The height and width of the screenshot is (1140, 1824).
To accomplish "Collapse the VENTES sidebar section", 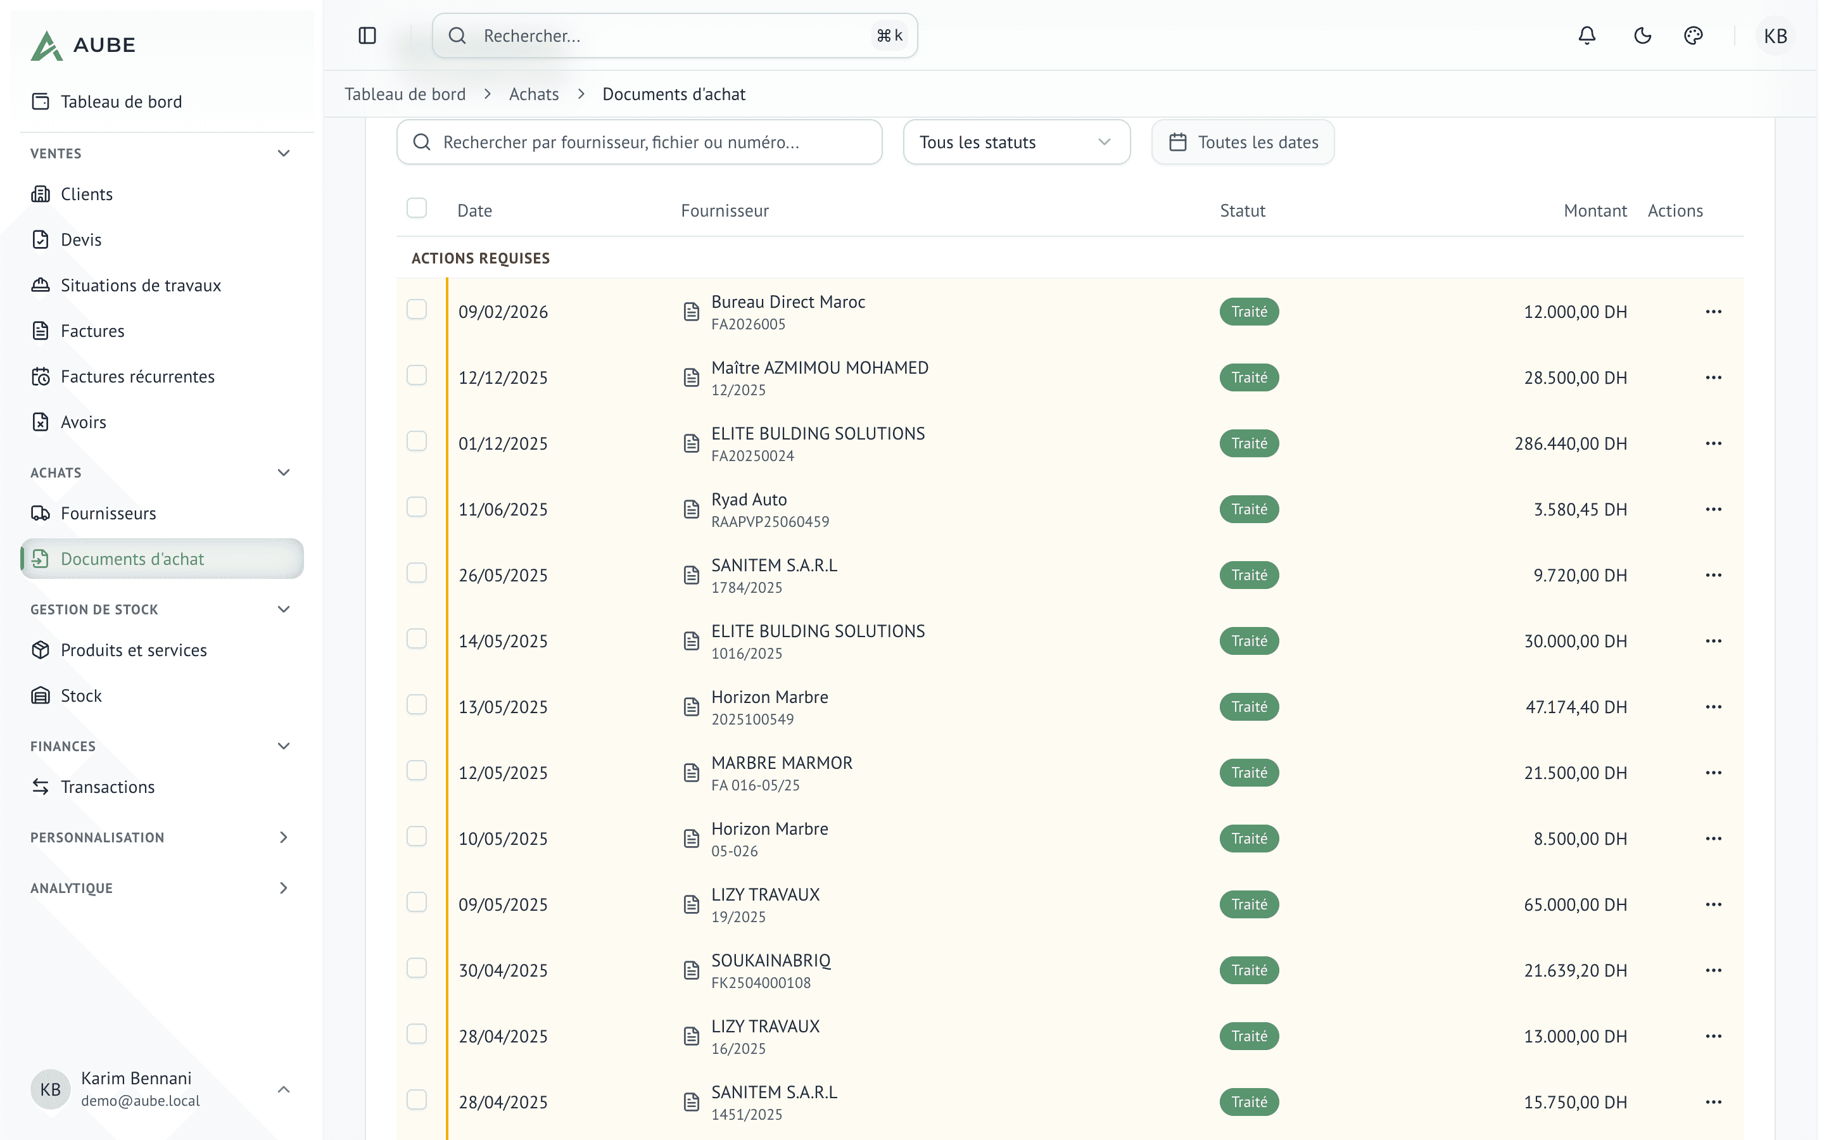I will (x=283, y=154).
